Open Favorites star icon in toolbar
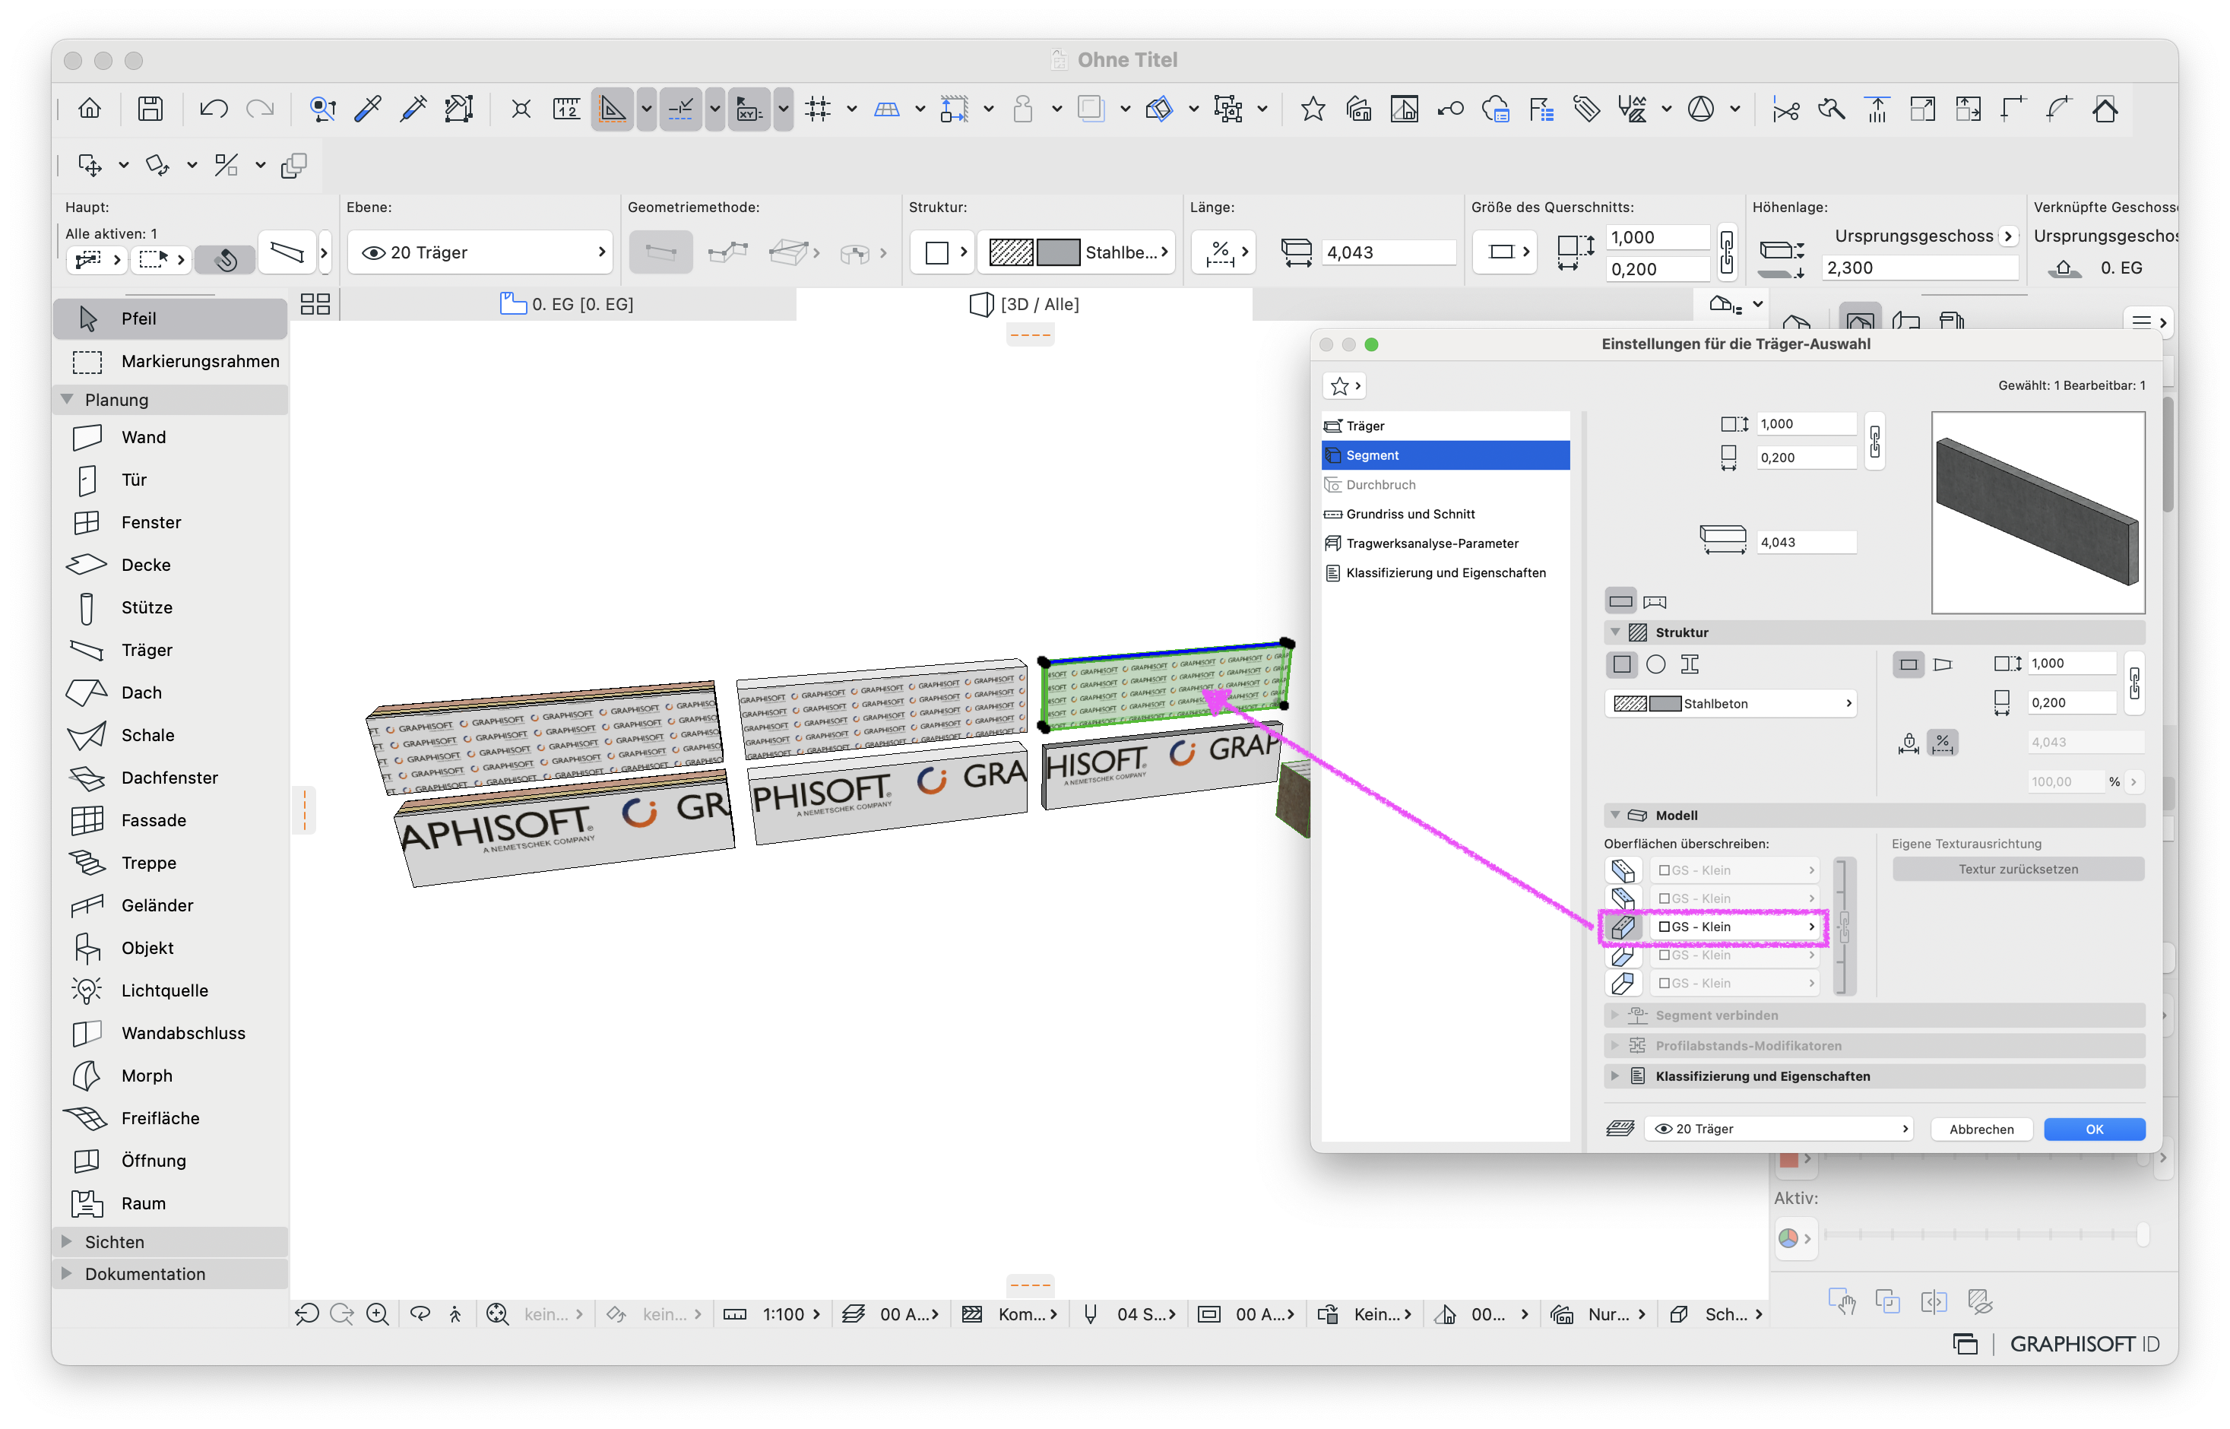Image resolution: width=2230 pixels, height=1429 pixels. tap(1312, 109)
